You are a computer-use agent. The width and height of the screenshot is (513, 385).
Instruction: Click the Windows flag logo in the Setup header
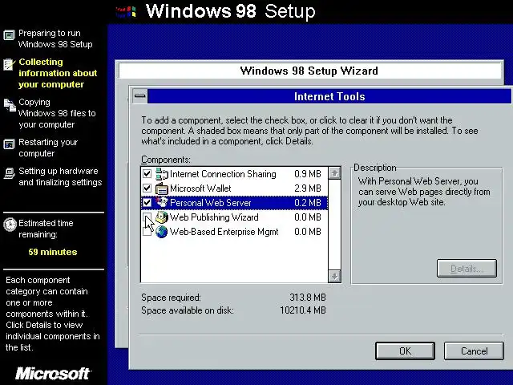126,12
